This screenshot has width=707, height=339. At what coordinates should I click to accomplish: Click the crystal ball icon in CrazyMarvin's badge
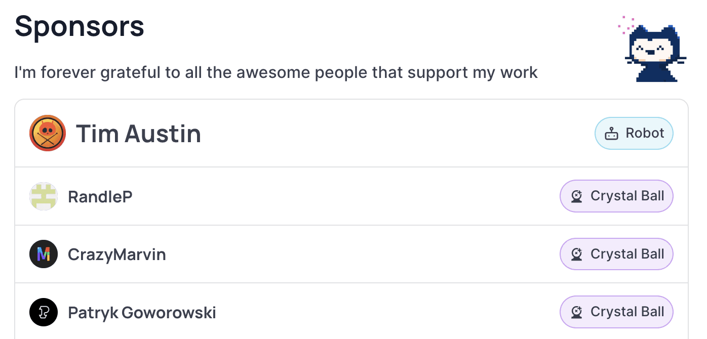click(x=576, y=254)
